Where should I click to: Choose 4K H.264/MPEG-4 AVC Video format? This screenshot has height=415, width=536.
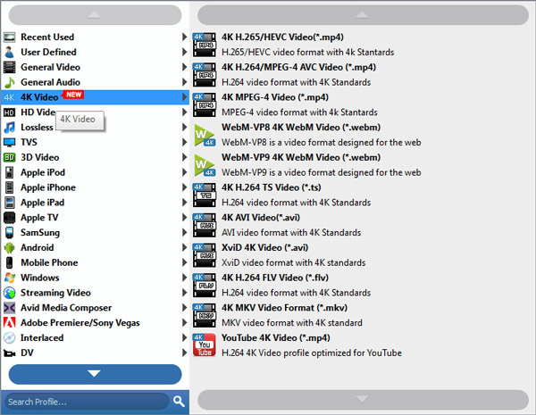361,74
